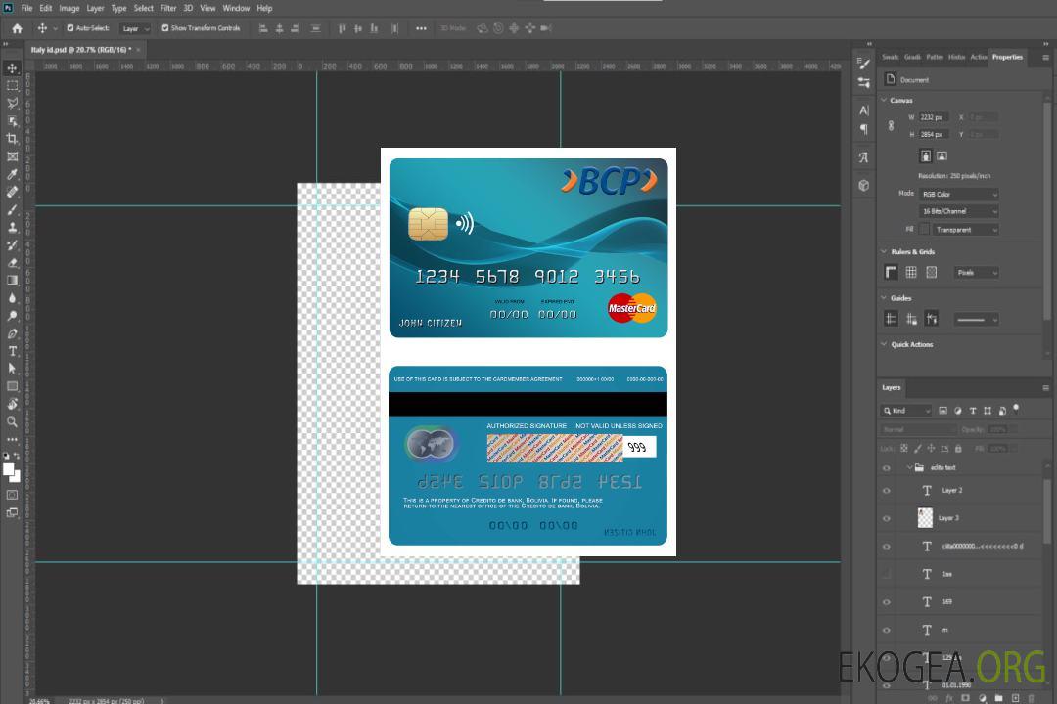Select the Clone Stamp tool
This screenshot has height=704, width=1057.
coord(12,227)
